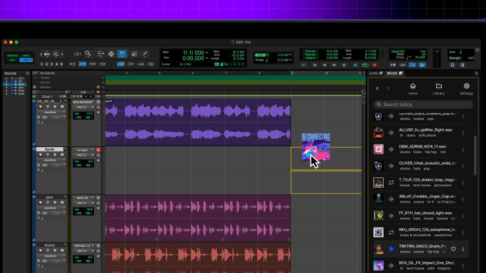Recall zoom preset 1
This screenshot has height=273, width=486.
click(41, 64)
